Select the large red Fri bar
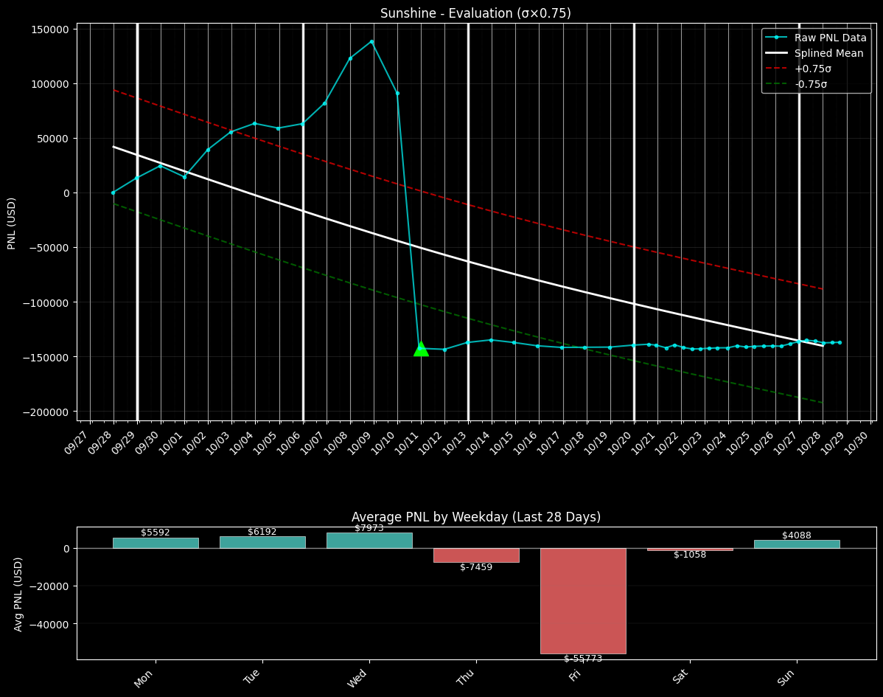Screen dimensions: 883x697 [583, 600]
